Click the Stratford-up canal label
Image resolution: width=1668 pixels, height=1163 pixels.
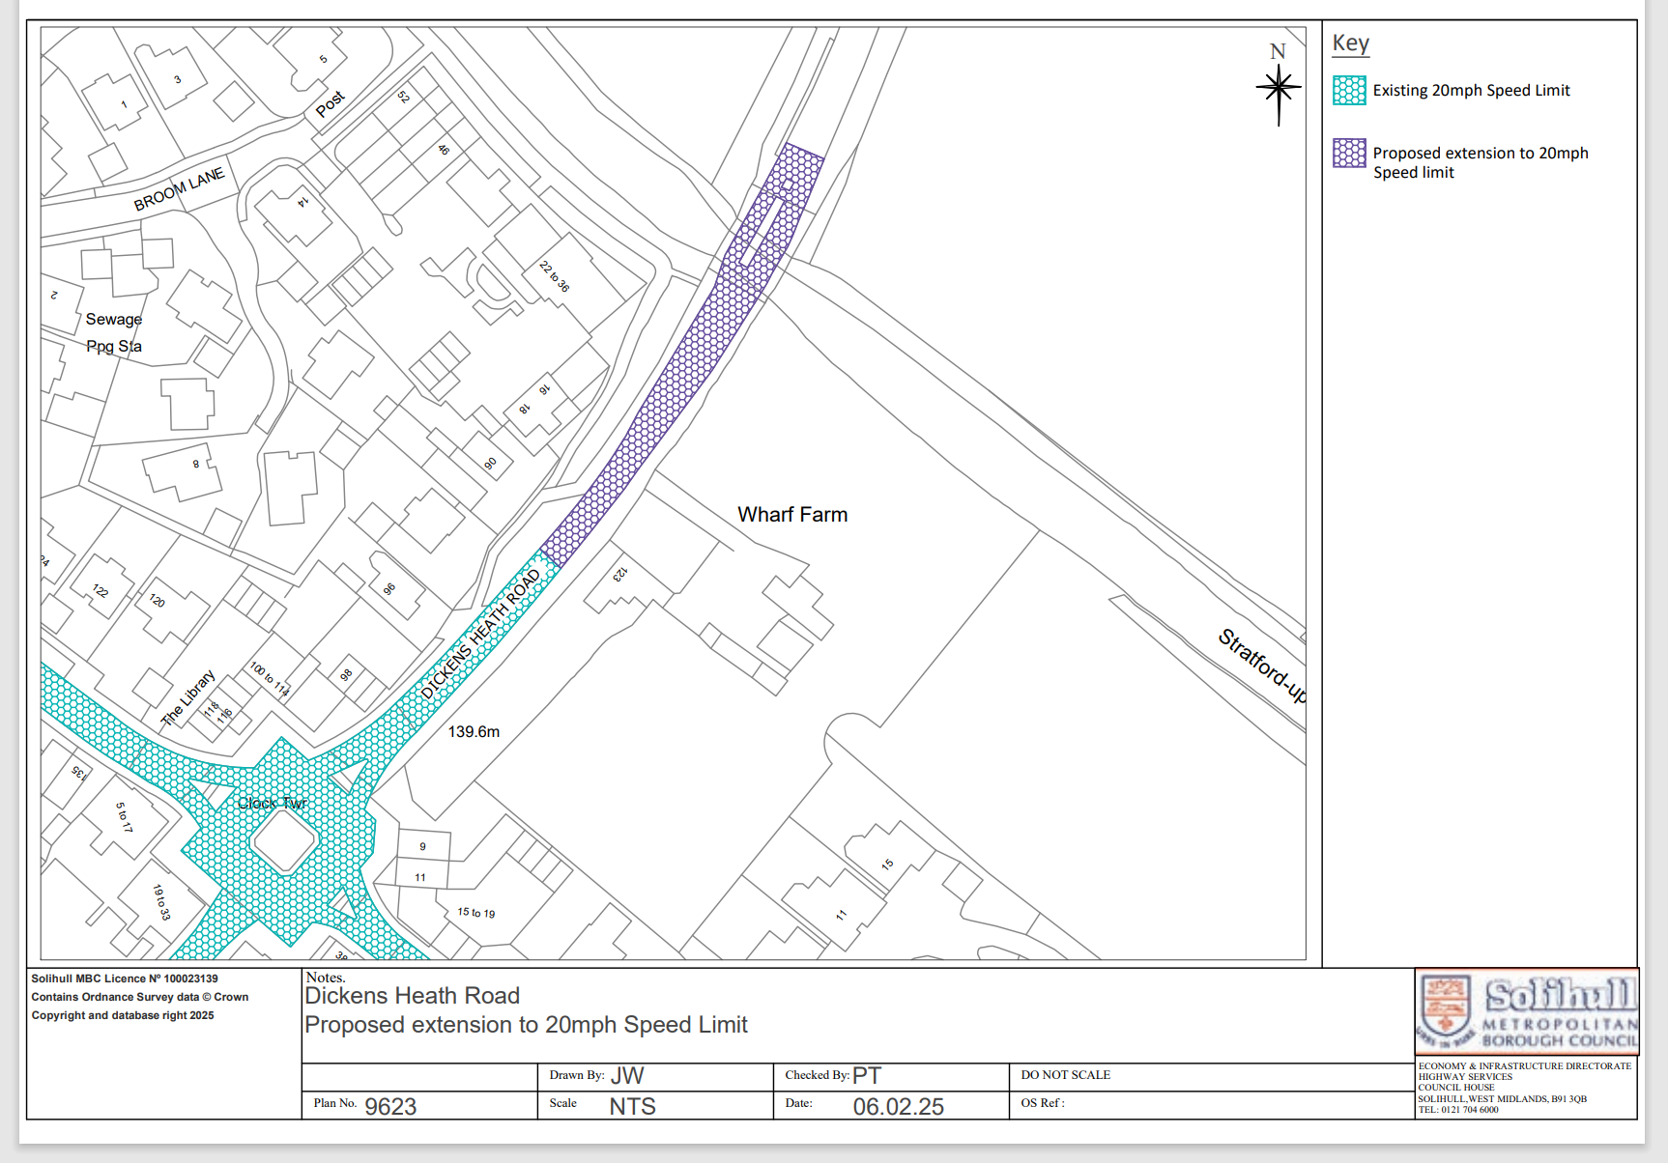pos(1261,666)
